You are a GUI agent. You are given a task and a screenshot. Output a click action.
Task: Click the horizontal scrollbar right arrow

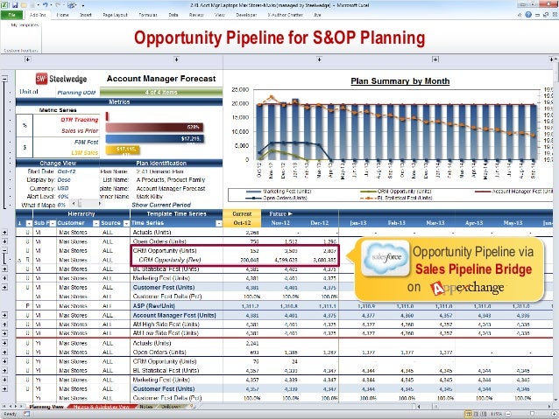pos(549,406)
